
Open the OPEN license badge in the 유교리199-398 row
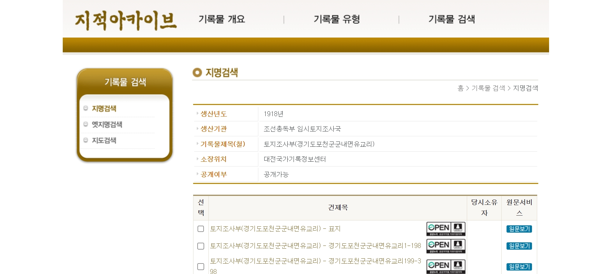coord(446,266)
